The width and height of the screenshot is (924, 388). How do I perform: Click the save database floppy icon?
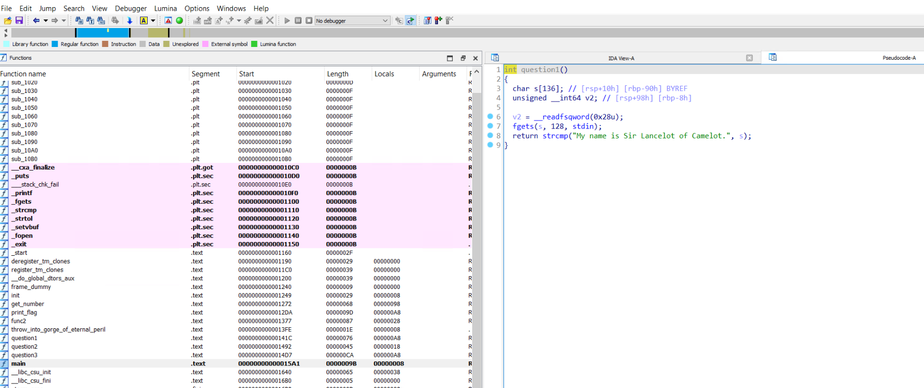pyautogui.click(x=19, y=20)
